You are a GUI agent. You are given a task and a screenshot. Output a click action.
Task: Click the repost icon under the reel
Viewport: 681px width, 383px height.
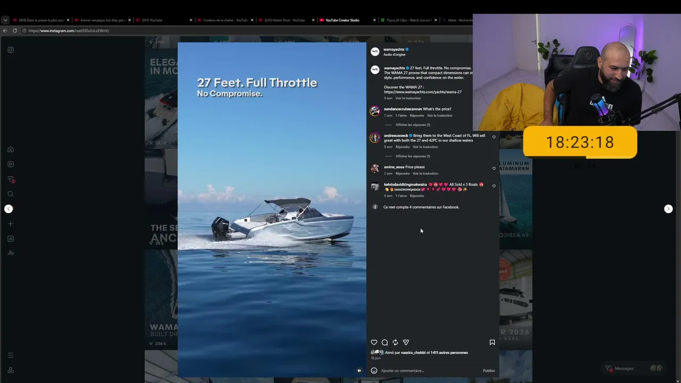pos(395,343)
